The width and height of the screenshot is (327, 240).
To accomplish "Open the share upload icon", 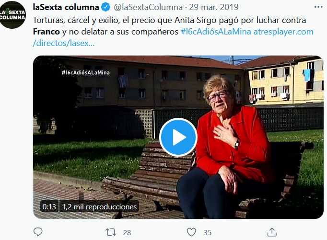I will click(272, 232).
